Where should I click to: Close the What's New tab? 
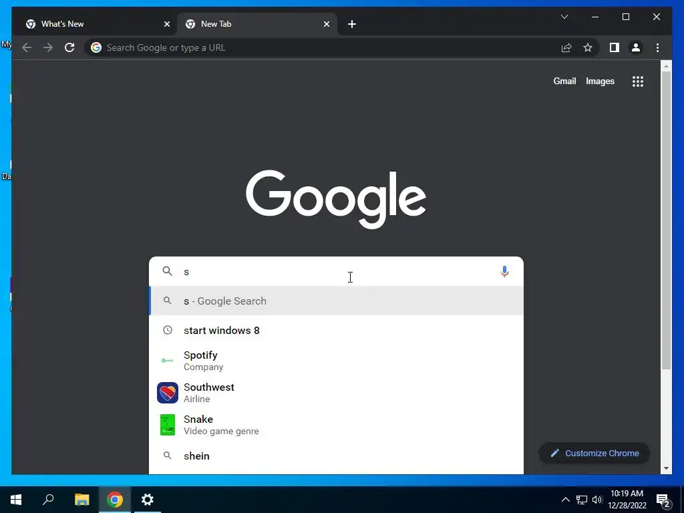click(x=166, y=24)
